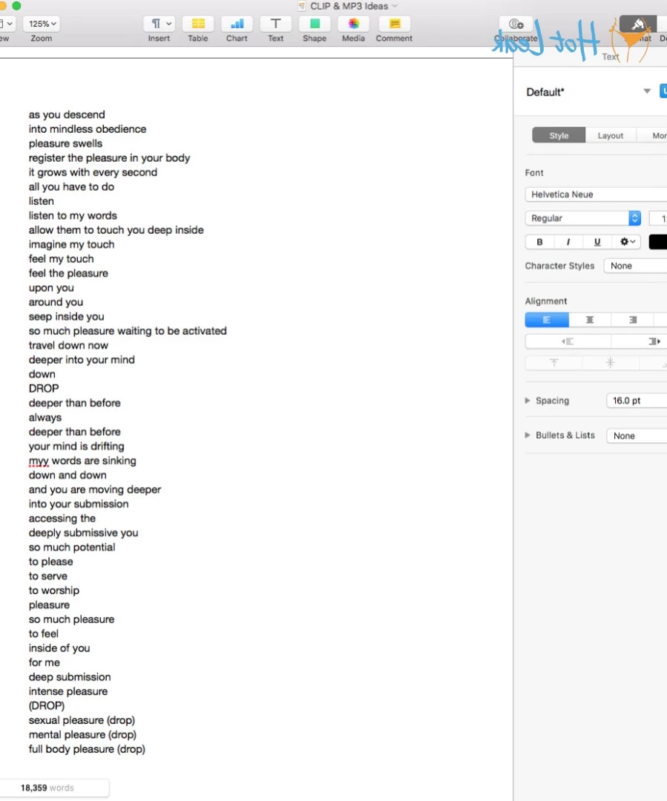Add a Comment using the yellow icon
This screenshot has height=801, width=667.
(x=394, y=24)
